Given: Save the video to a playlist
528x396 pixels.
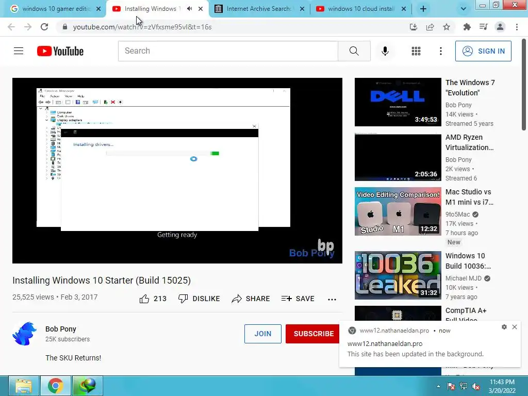Looking at the screenshot, I should pyautogui.click(x=298, y=299).
